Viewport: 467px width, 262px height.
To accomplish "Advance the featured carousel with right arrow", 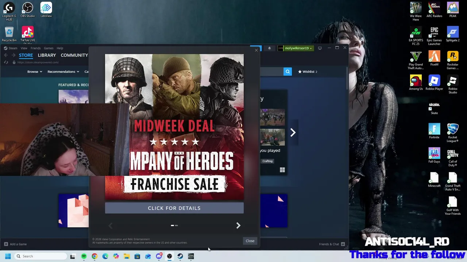I will (x=293, y=132).
